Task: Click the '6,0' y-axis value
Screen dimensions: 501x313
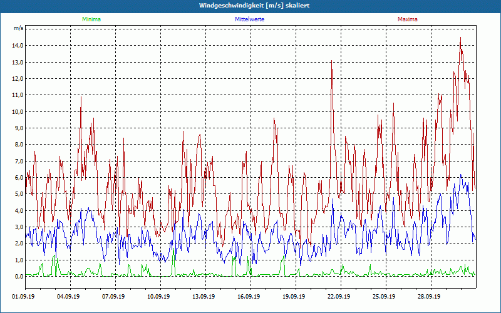Action: coord(19,178)
